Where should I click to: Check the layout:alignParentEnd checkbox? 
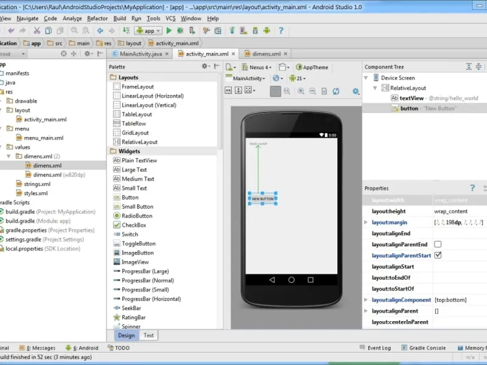(x=438, y=245)
